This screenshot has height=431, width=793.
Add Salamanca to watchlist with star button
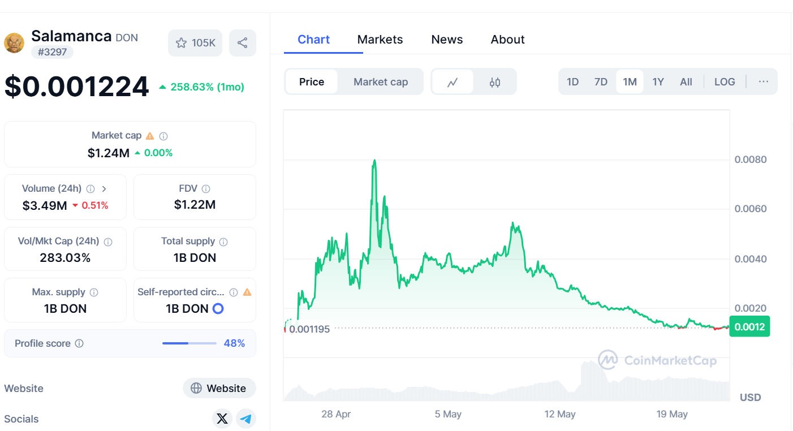[195, 43]
